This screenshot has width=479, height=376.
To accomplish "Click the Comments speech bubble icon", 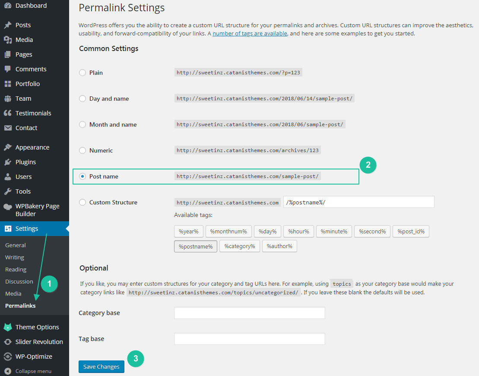I will tap(8, 69).
